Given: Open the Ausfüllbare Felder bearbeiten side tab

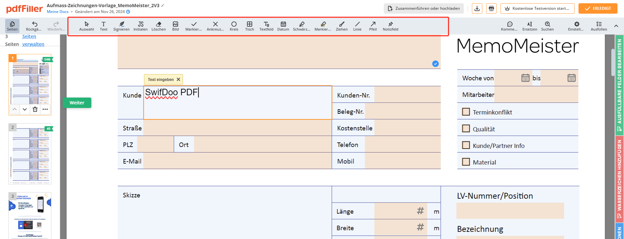Looking at the screenshot, I should click(x=619, y=85).
